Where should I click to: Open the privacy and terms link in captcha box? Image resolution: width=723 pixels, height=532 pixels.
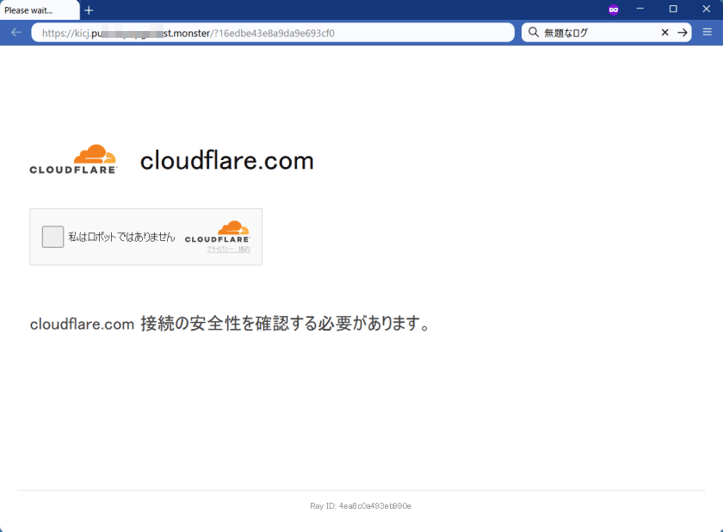228,249
